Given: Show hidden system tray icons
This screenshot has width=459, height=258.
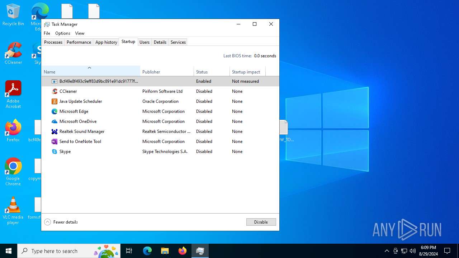Looking at the screenshot, I should pos(387,251).
